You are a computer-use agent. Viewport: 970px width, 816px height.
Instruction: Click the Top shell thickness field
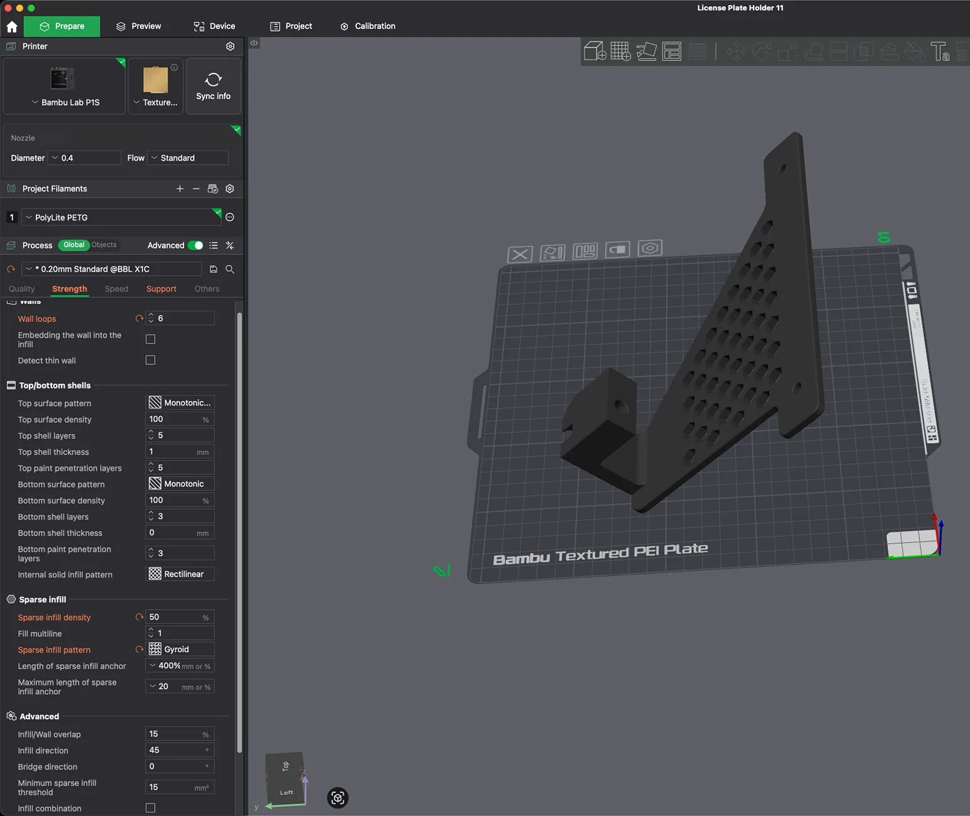[180, 452]
